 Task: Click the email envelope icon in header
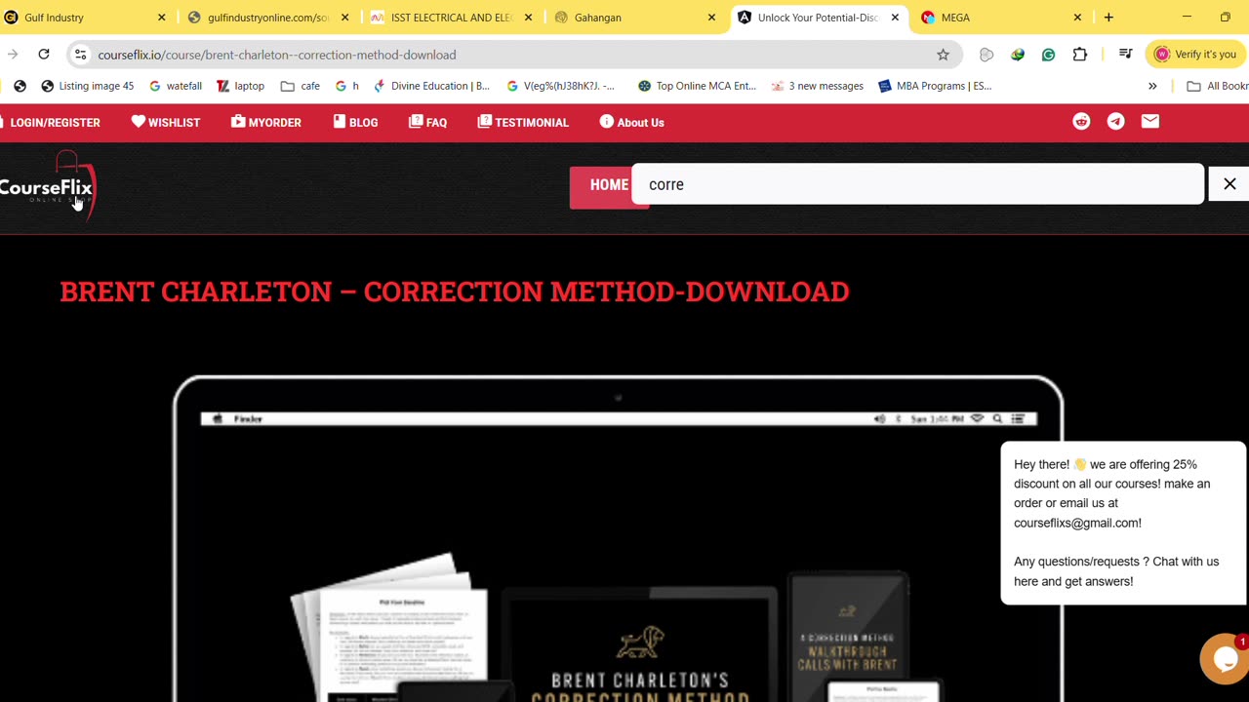(x=1149, y=122)
